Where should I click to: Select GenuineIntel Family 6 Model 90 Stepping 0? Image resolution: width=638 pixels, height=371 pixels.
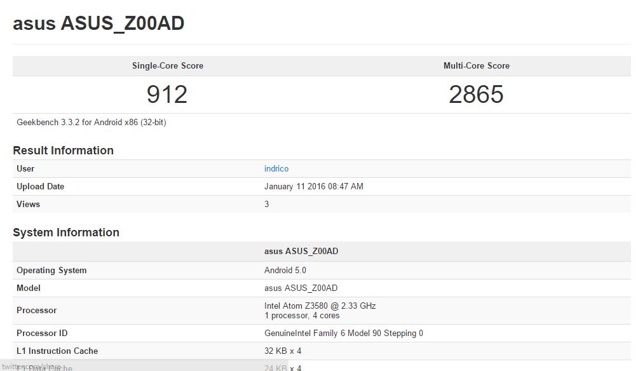343,334
